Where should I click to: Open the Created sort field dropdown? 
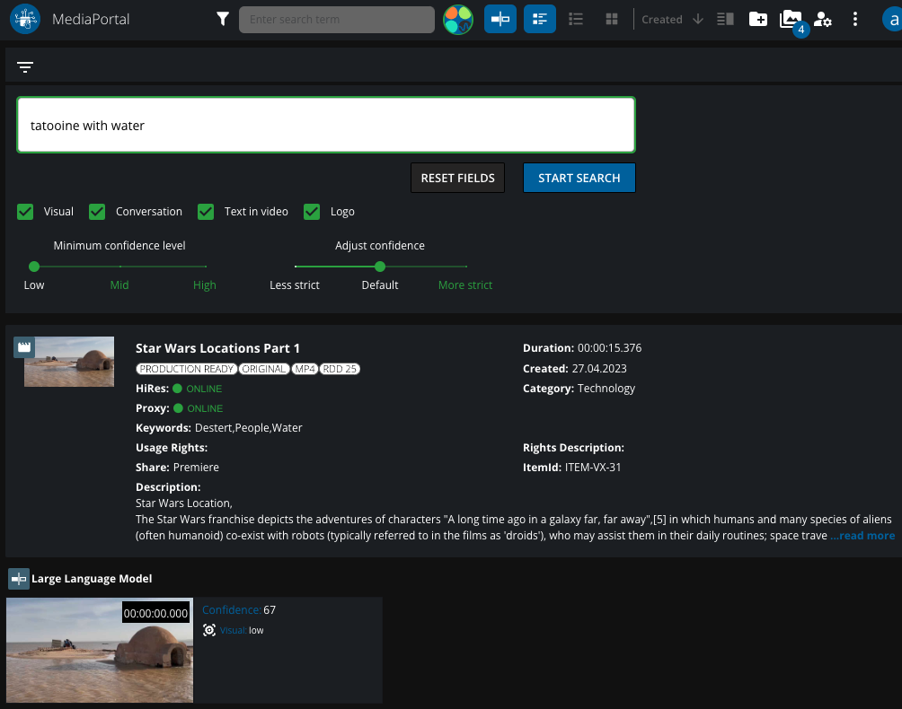pos(662,19)
